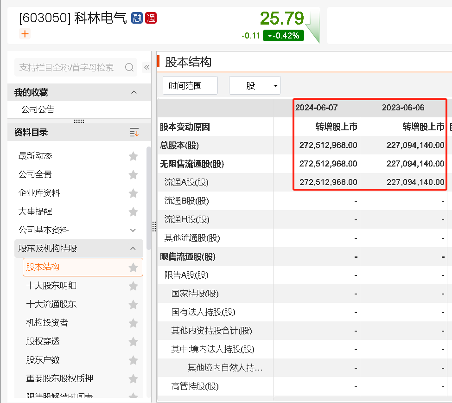Collapse the 股东及机构持股 category

click(x=133, y=249)
